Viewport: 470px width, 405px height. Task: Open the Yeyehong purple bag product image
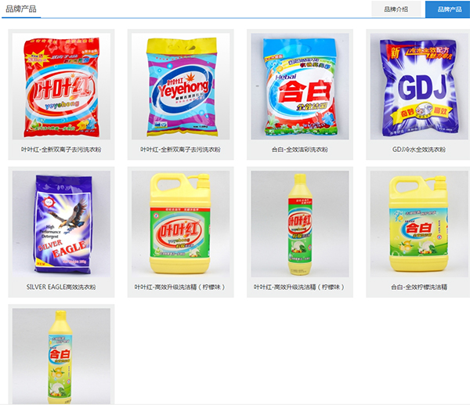point(180,86)
